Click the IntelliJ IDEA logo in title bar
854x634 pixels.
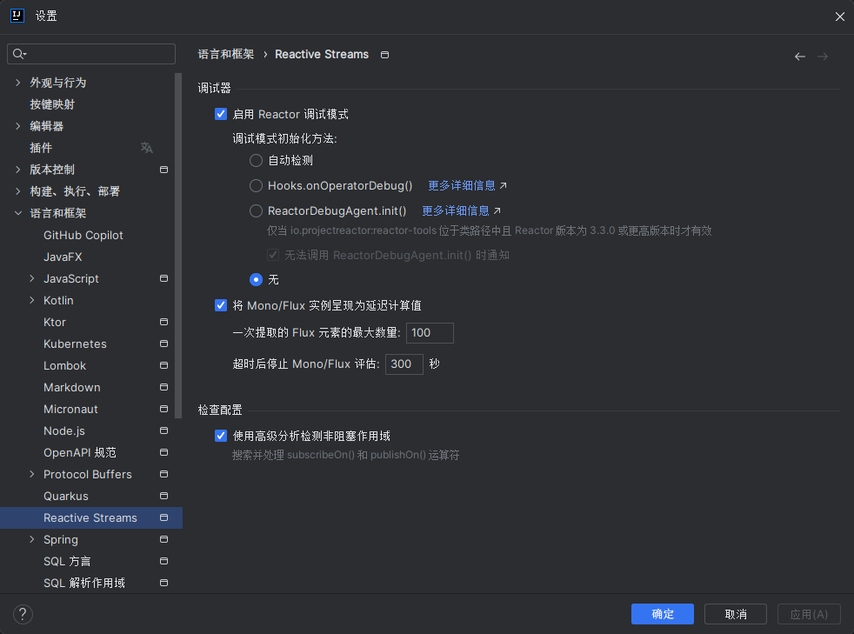17,17
